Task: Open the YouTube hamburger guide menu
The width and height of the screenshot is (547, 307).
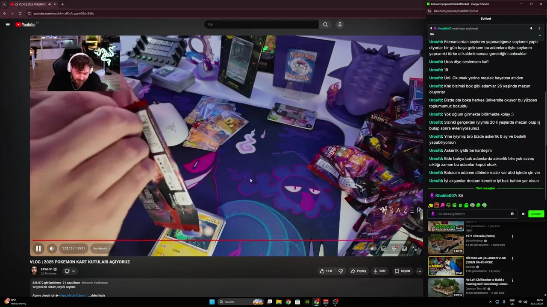Action: (8, 24)
